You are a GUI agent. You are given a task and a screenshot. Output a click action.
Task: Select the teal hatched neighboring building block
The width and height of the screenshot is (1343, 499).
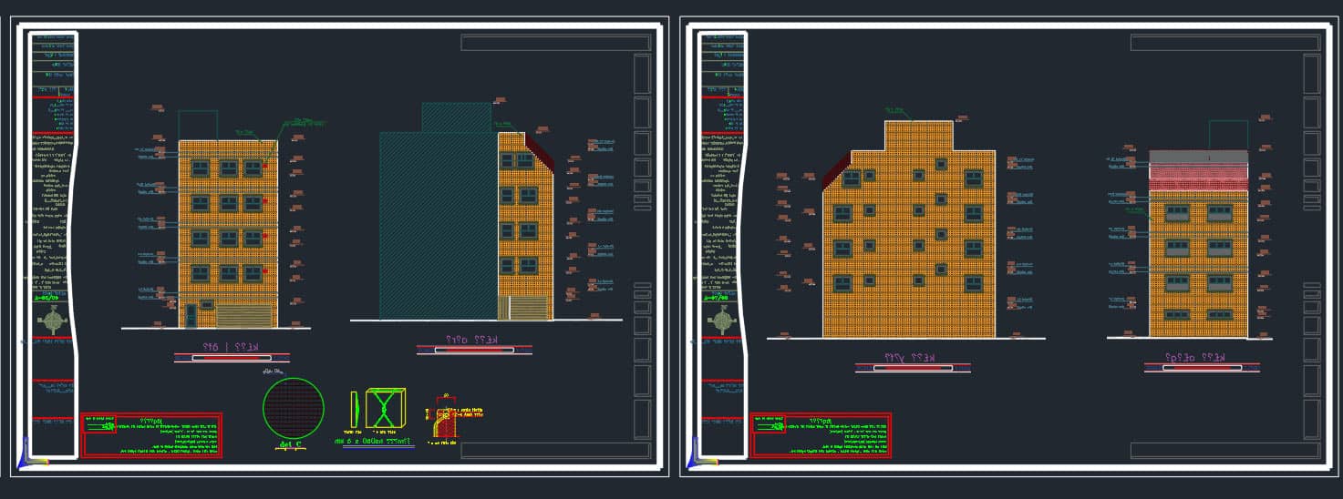438,228
